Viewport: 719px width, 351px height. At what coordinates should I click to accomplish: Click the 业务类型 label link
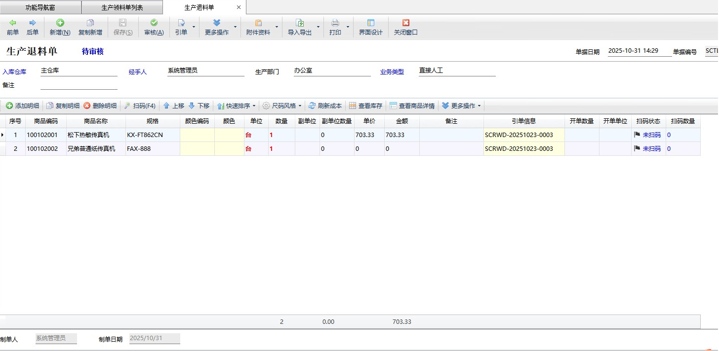pyautogui.click(x=392, y=72)
